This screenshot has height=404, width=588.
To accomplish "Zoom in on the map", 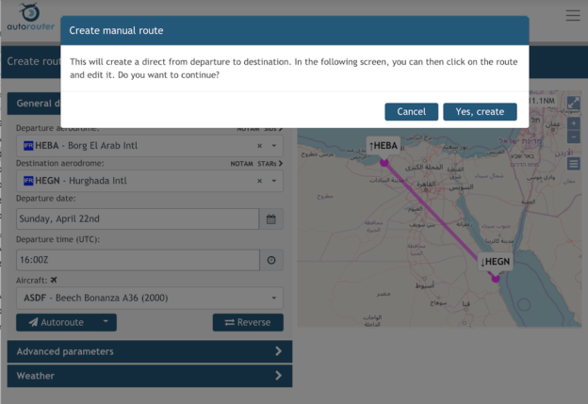I will coord(574,123).
